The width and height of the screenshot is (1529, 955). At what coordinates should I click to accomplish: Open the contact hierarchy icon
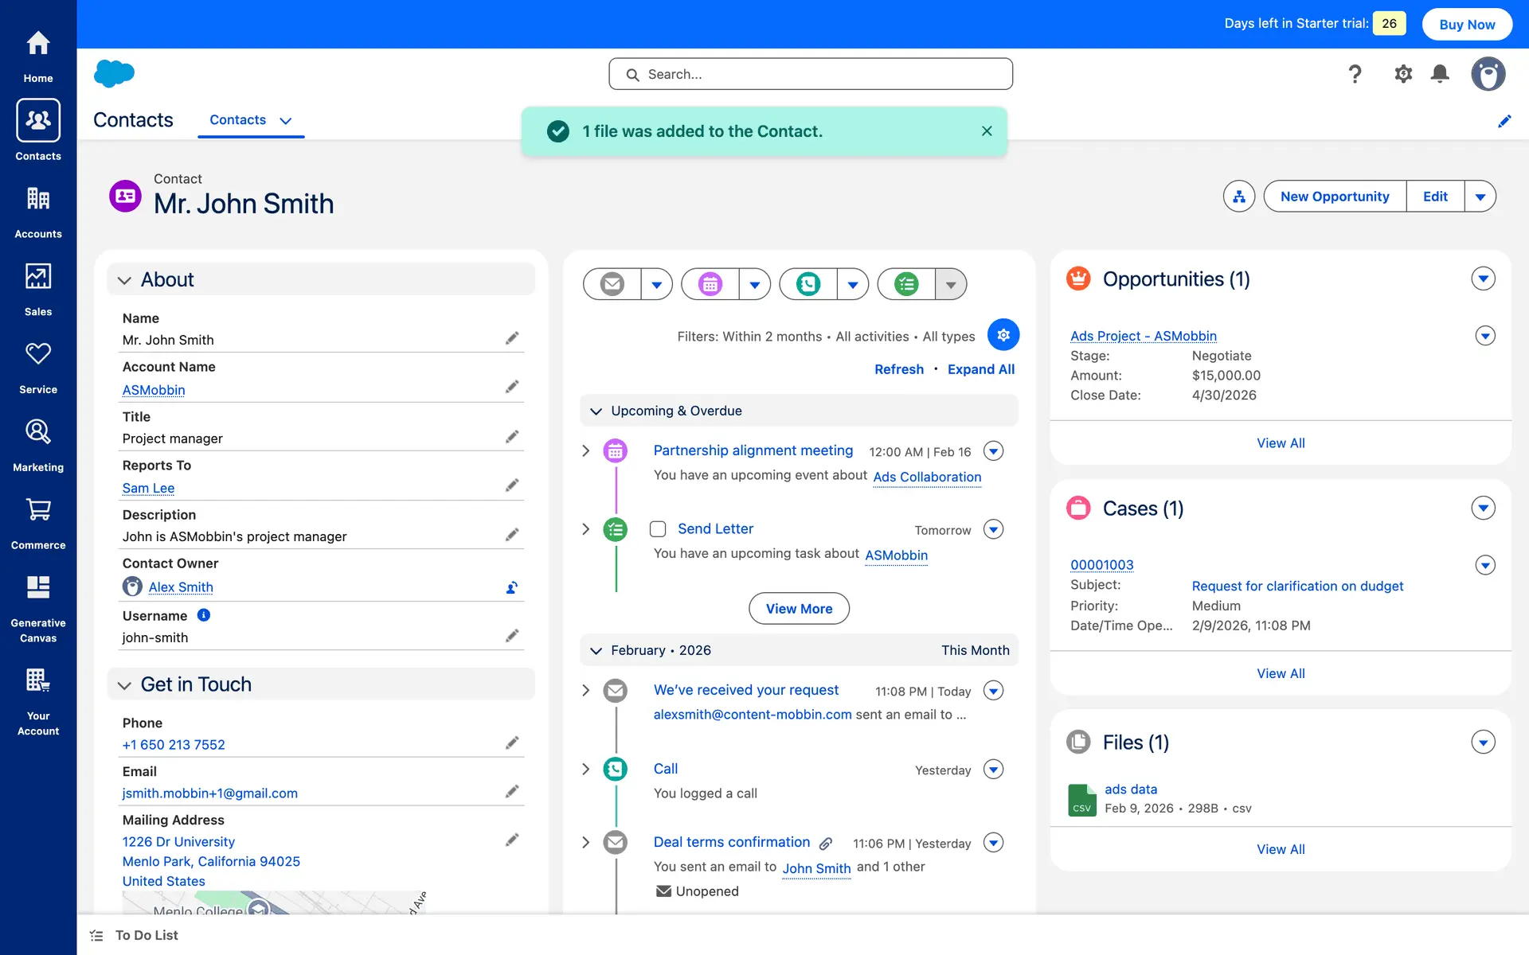coord(1239,197)
